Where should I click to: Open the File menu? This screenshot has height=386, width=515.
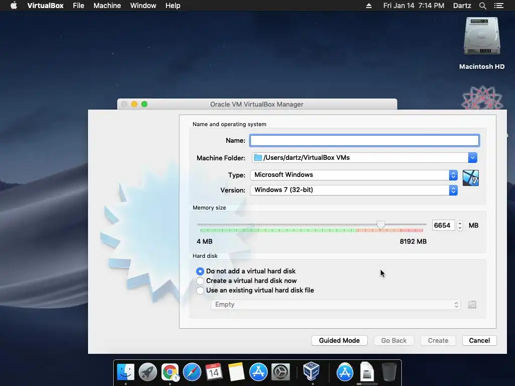(x=78, y=6)
